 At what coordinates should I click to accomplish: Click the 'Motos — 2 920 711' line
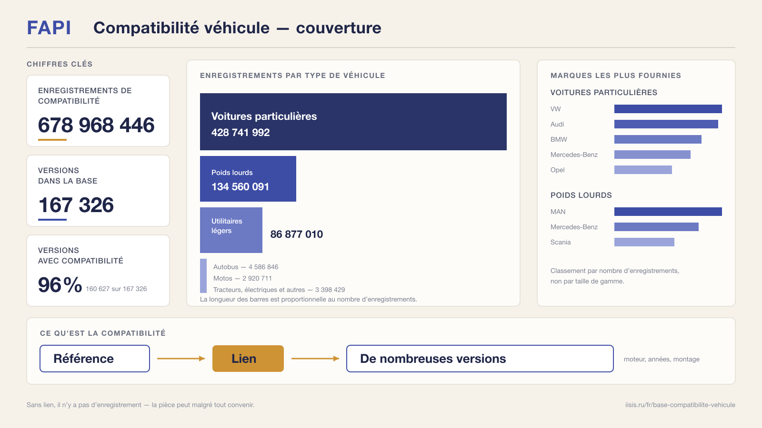(242, 278)
